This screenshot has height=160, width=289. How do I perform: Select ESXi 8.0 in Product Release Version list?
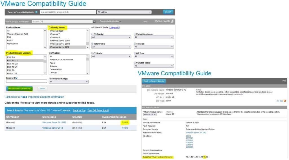tap(25, 57)
